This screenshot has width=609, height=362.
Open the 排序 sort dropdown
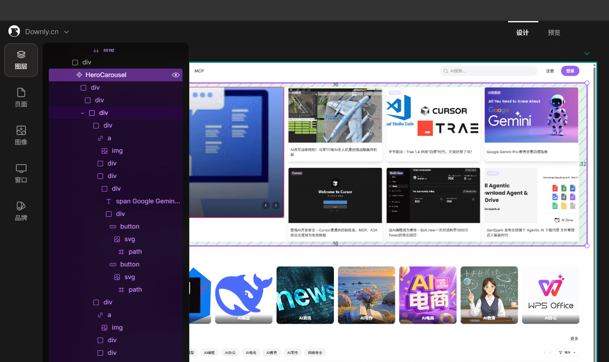click(567, 352)
